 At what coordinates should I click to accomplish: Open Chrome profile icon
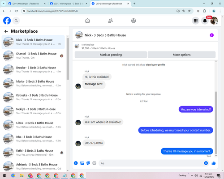tap(214, 11)
